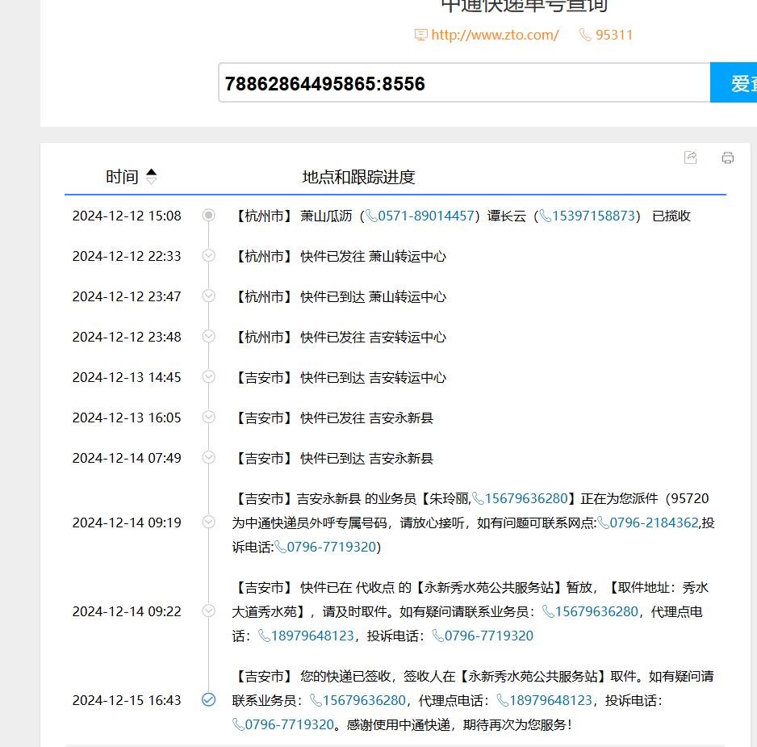The image size is (757, 747).
Task: Click the text 快件已到达 萧山转运中心
Action: [x=373, y=296]
